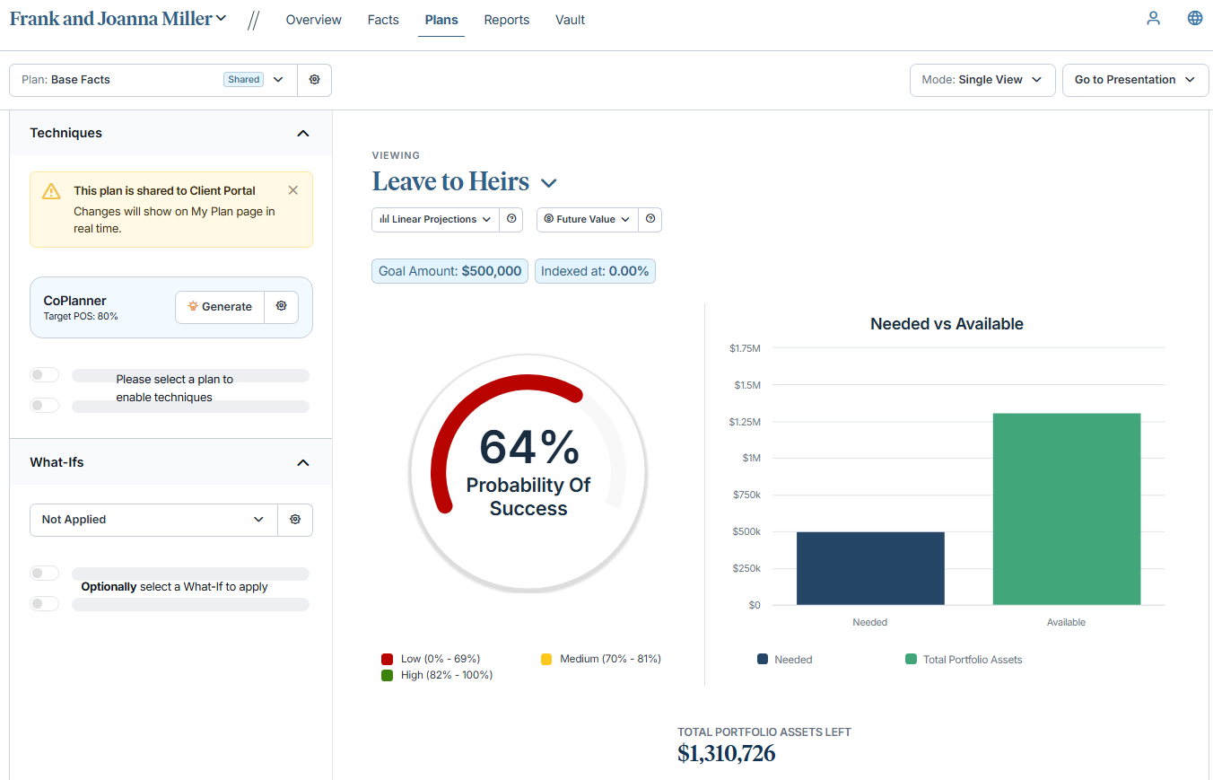
Task: Switch to the Reports tab
Action: point(506,20)
